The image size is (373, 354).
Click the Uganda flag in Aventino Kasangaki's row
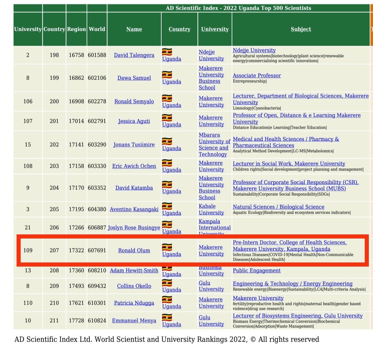coord(167,206)
